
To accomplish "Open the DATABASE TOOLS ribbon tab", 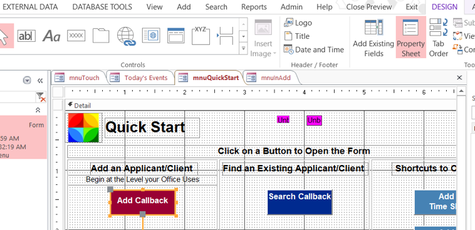I will (x=102, y=7).
